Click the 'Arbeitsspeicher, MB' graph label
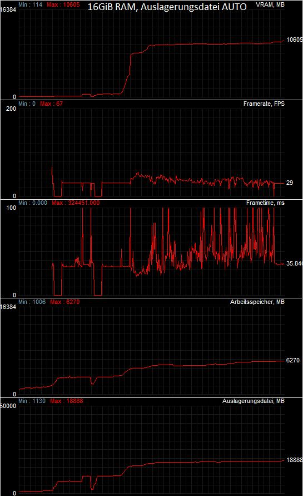This screenshot has width=303, height=496. point(257,302)
